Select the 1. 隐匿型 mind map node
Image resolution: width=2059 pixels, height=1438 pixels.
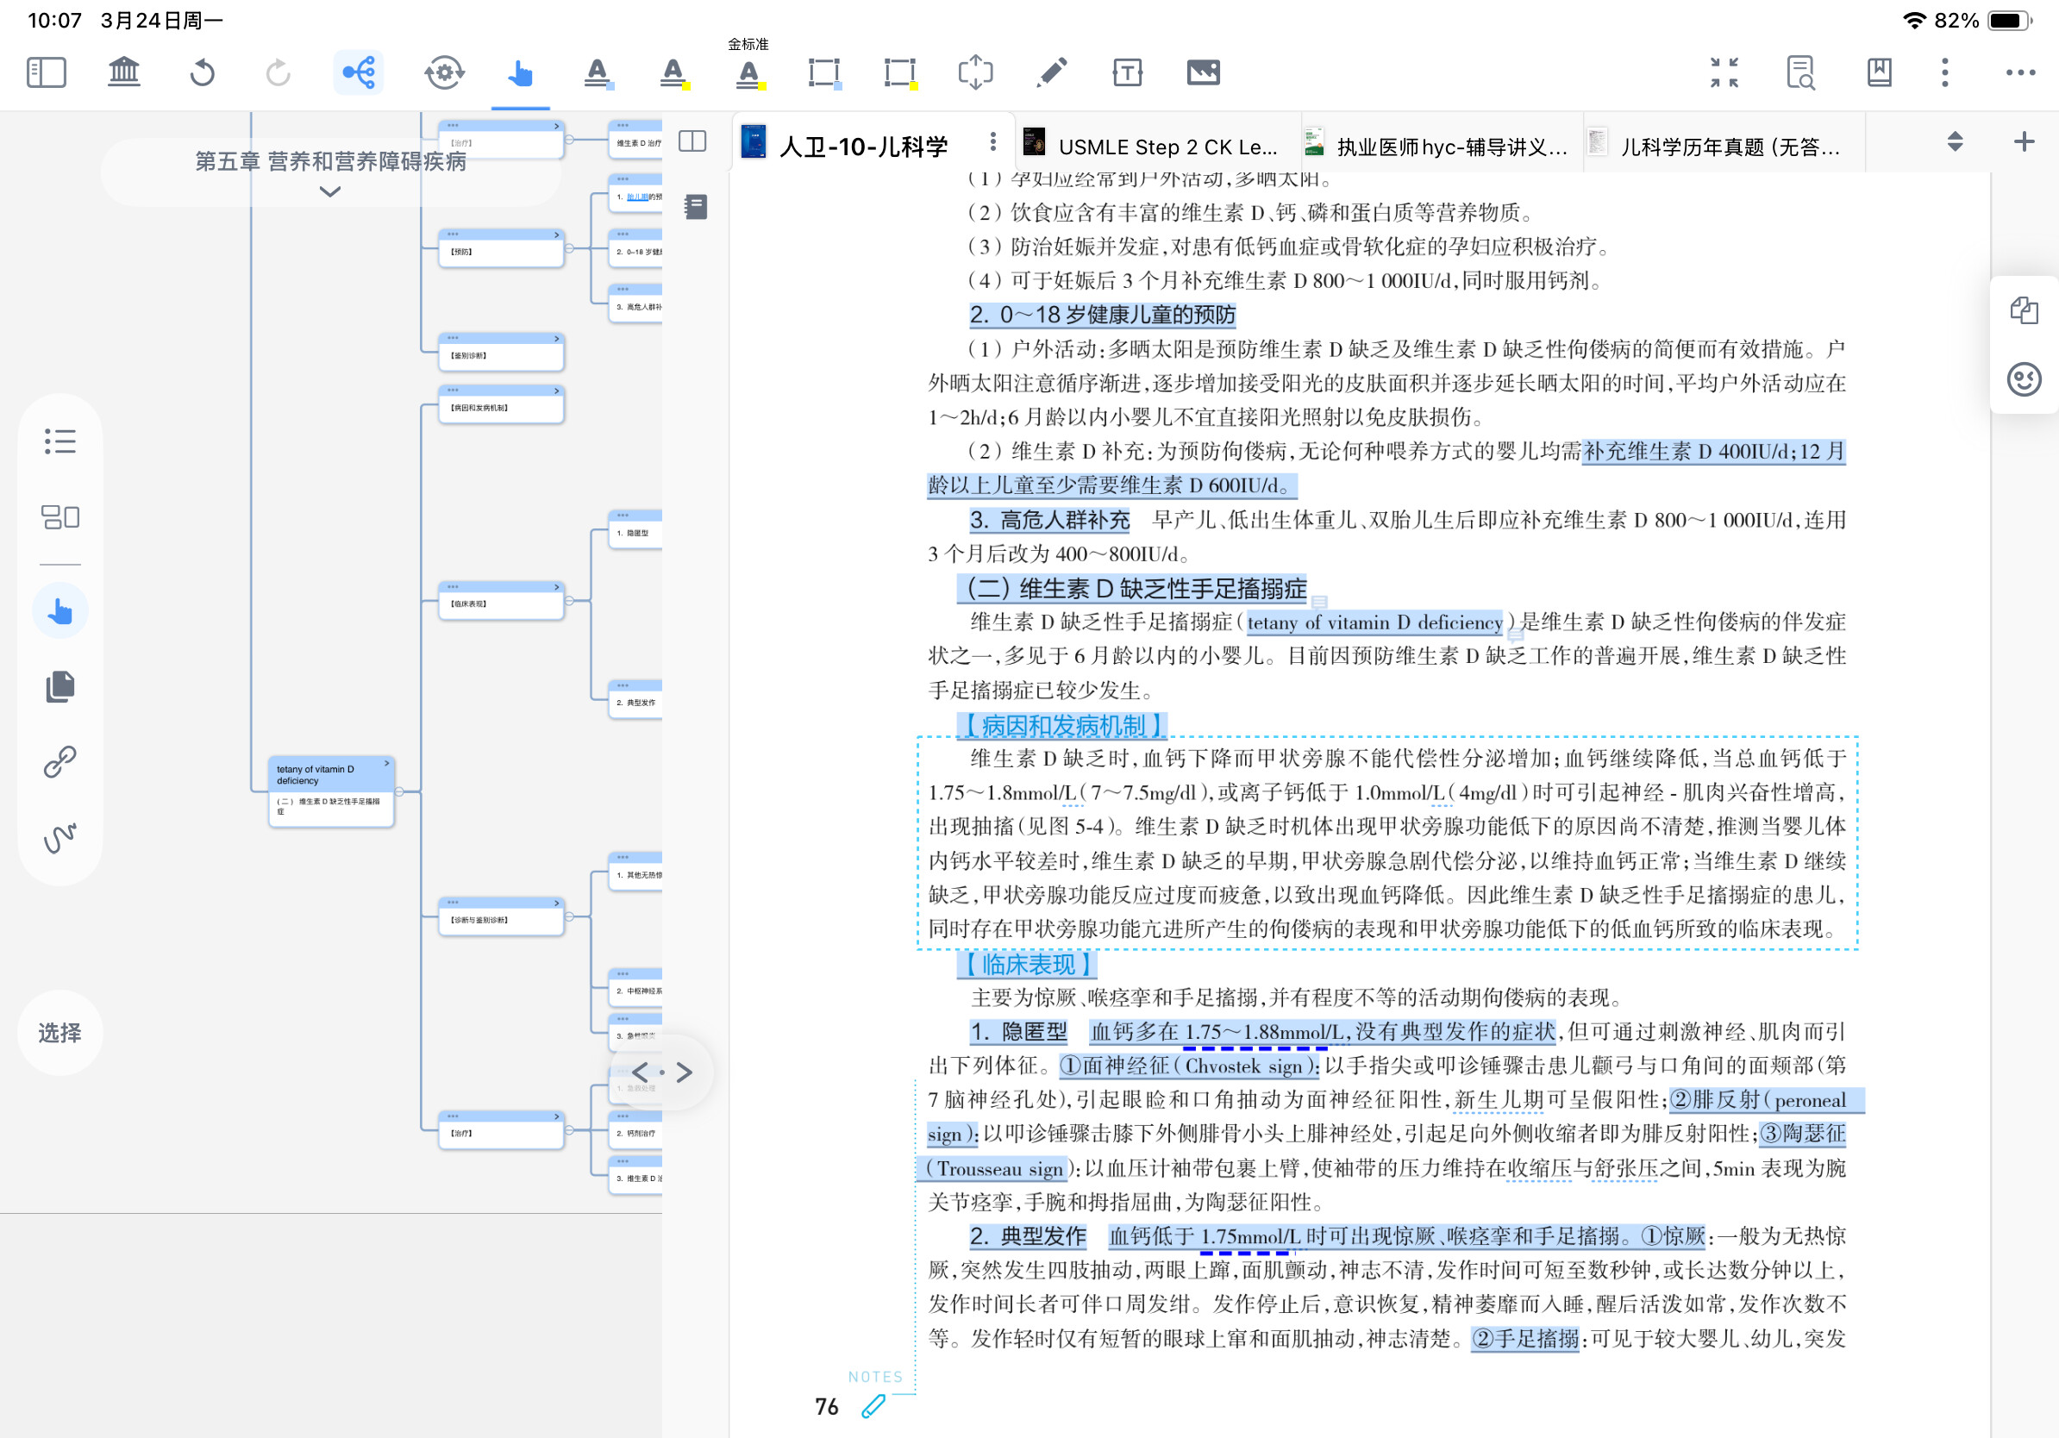click(635, 529)
